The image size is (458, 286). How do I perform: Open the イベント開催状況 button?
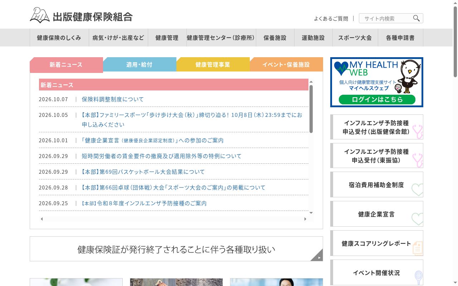pos(377,272)
